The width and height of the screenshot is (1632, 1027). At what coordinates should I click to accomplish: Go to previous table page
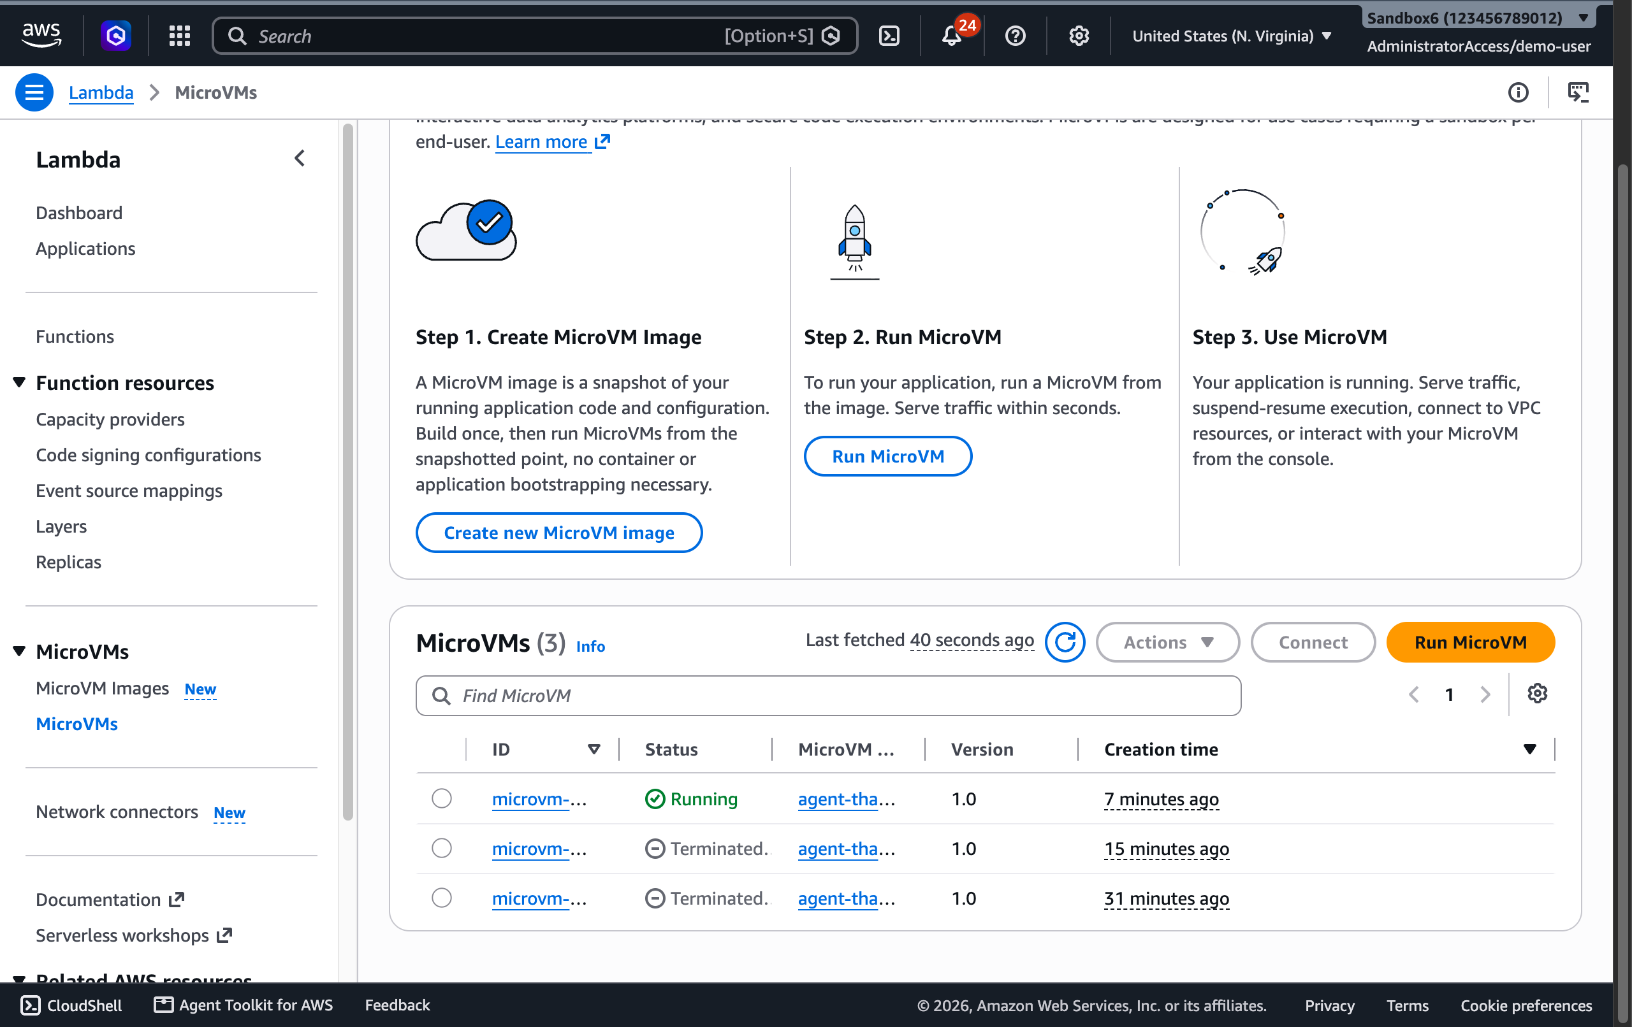coord(1414,694)
